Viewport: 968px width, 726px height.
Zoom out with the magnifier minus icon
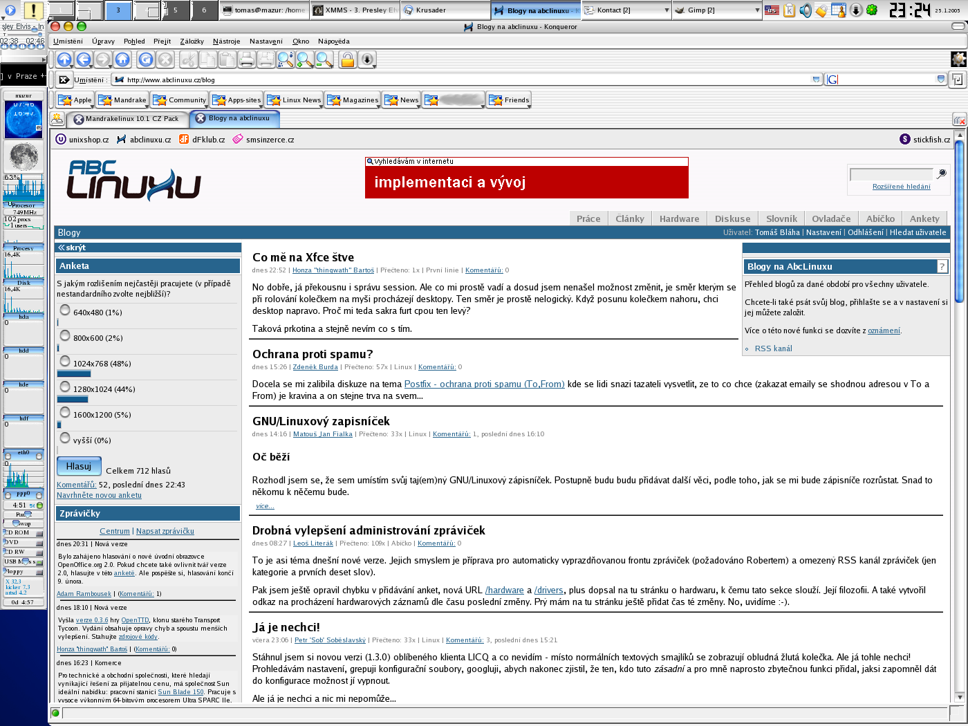coord(324,60)
